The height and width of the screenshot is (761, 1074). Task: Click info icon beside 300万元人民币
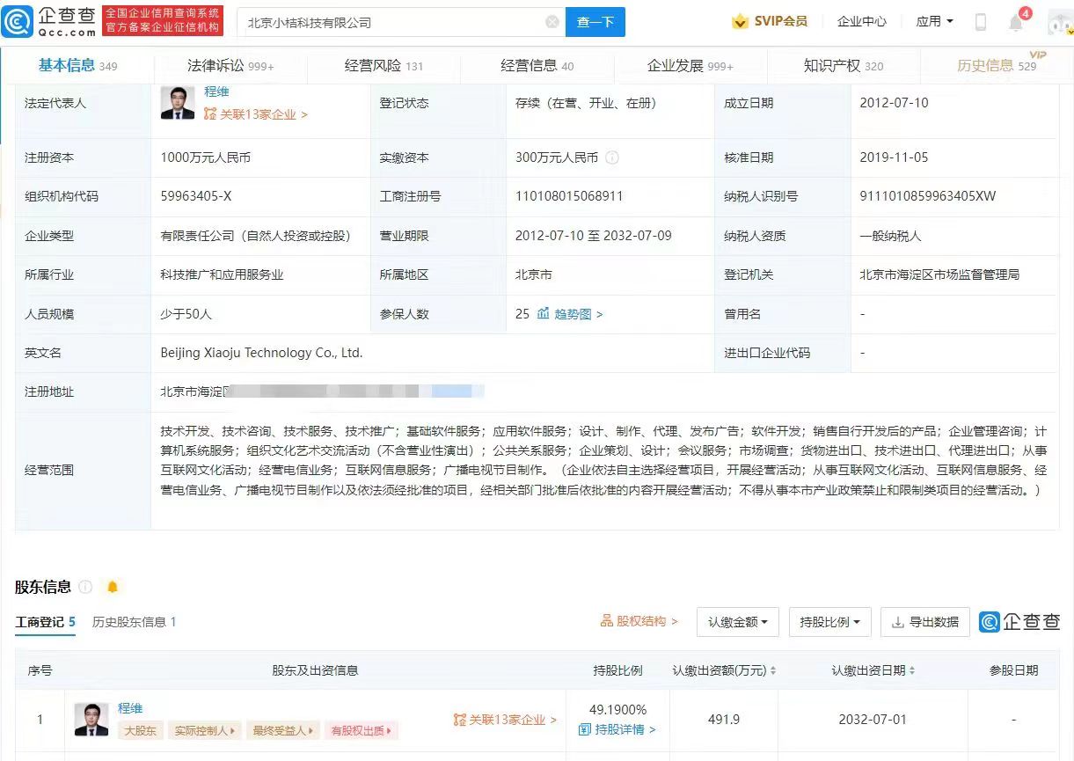click(612, 157)
